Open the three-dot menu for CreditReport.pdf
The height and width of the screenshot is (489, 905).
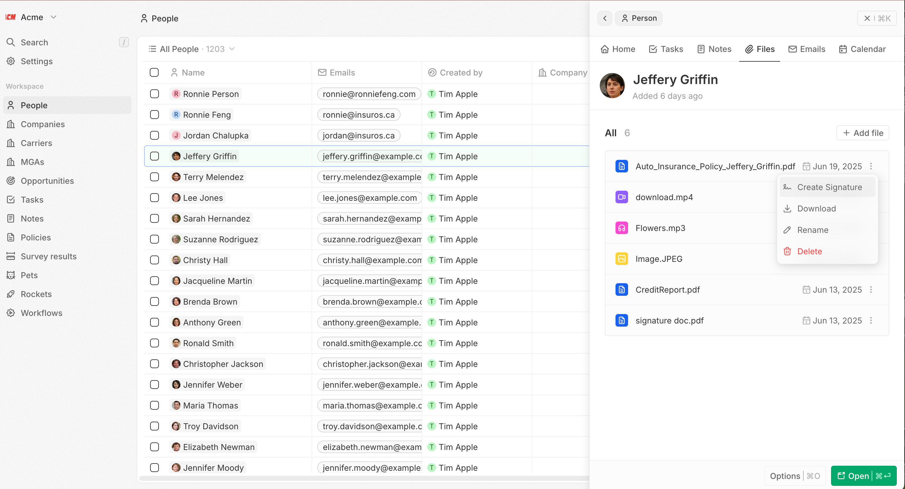[x=871, y=290]
